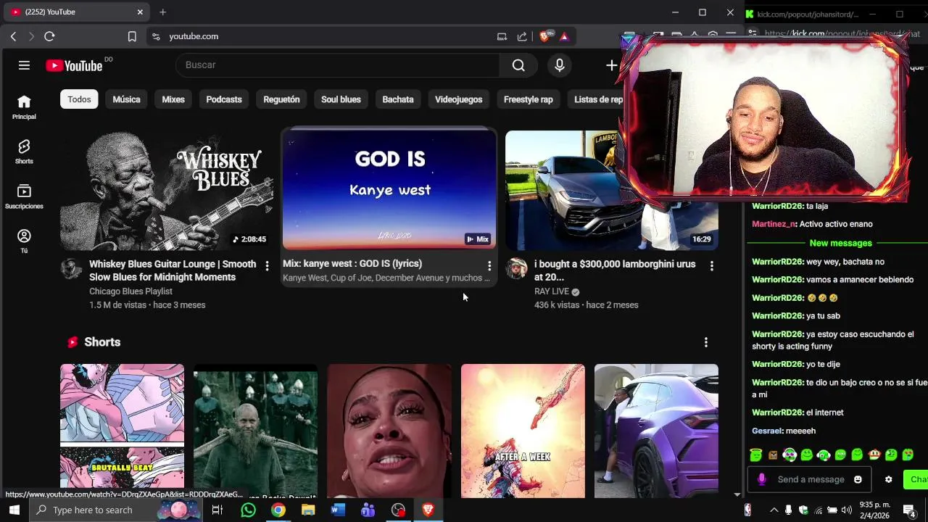This screenshot has width=928, height=522.
Task: Open Brave Rewards triangle icon
Action: [564, 36]
